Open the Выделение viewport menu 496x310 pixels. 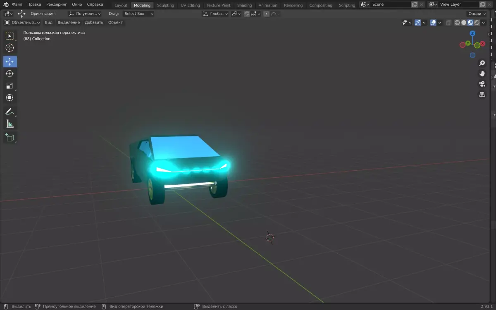tap(69, 22)
